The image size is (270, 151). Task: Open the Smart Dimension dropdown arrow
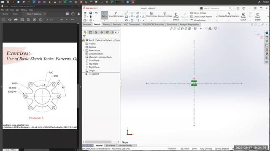pos(116,21)
